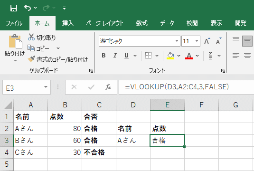The height and width of the screenshot is (171, 254).
Task: Open the 数式 tab
Action: pyautogui.click(x=142, y=23)
